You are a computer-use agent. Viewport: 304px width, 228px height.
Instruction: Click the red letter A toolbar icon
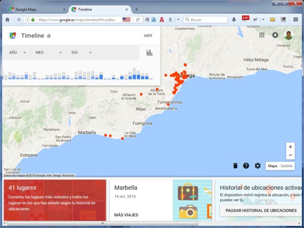pos(161,19)
